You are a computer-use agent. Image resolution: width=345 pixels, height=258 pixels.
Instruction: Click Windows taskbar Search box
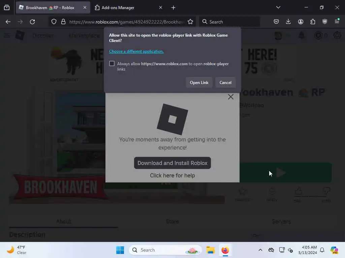pos(165,250)
